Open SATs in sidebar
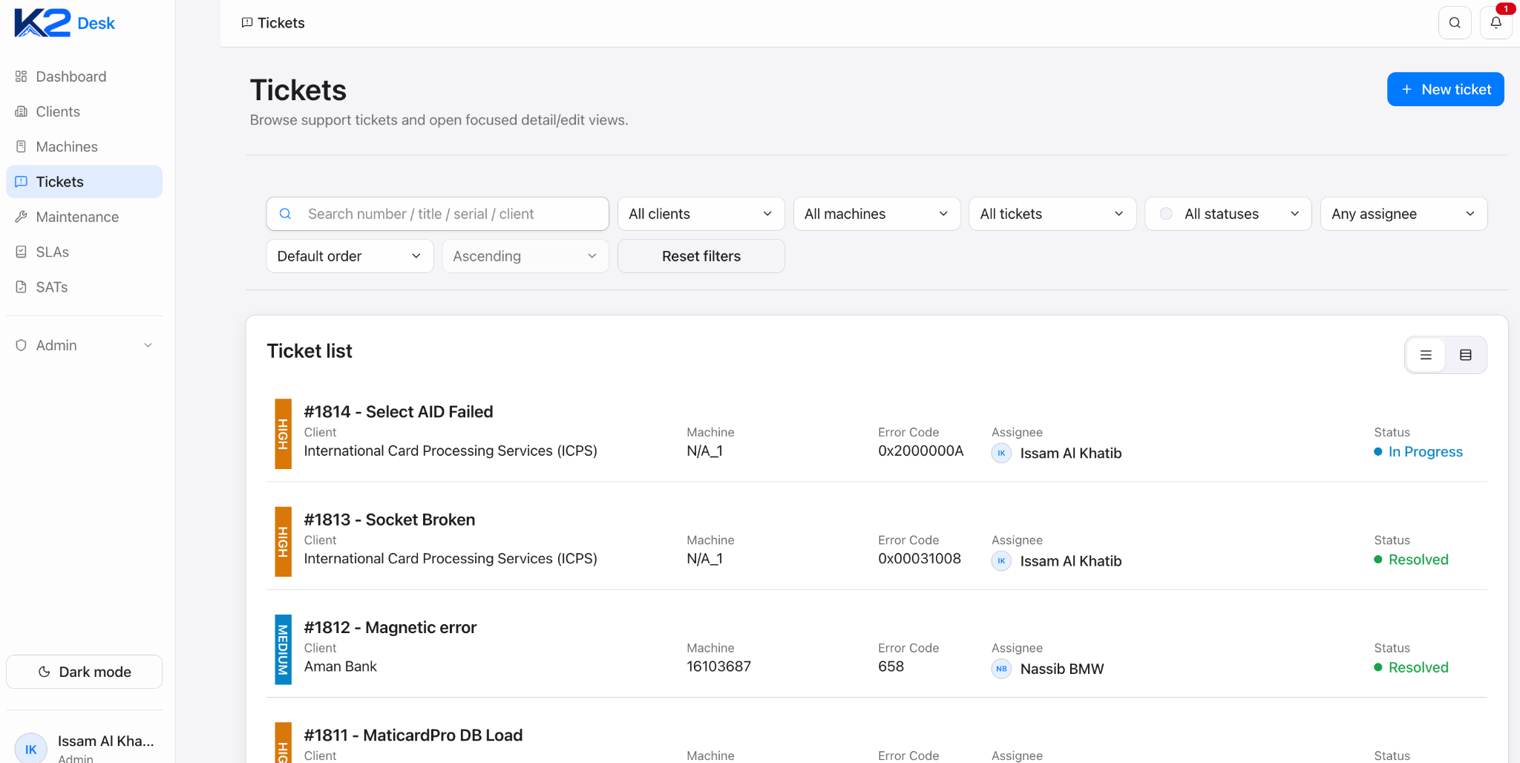This screenshot has height=763, width=1520. coord(84,287)
